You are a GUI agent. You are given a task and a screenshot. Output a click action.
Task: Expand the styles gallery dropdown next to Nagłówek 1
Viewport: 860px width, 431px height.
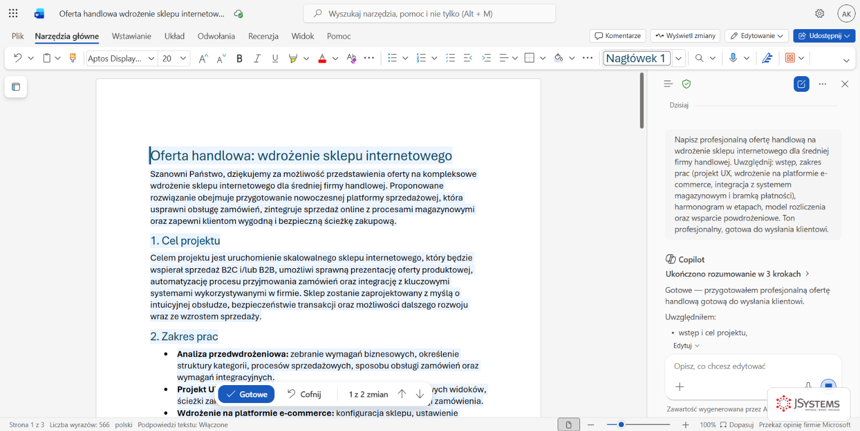679,58
